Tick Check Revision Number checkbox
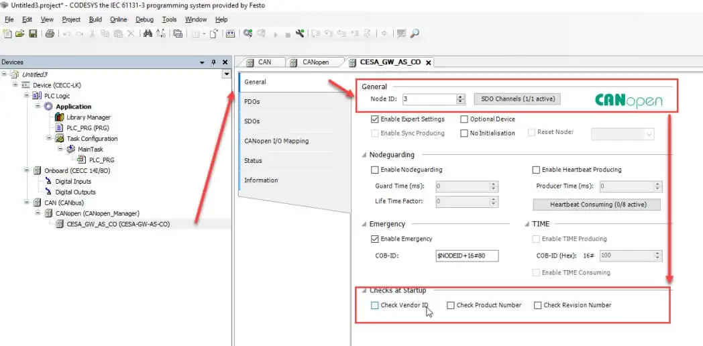This screenshot has height=346, width=703. [537, 305]
